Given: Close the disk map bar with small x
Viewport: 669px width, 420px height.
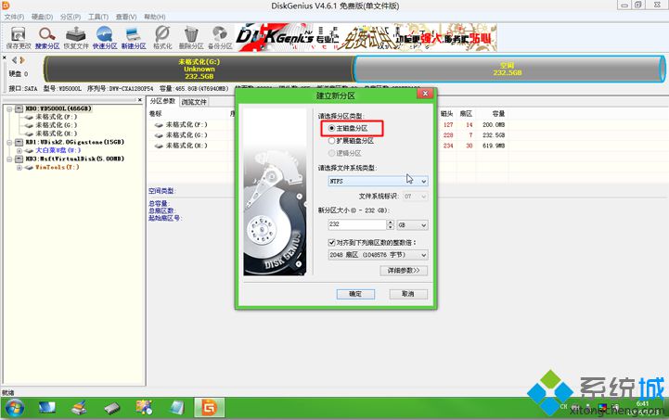Looking at the screenshot, I should click(x=5, y=57).
